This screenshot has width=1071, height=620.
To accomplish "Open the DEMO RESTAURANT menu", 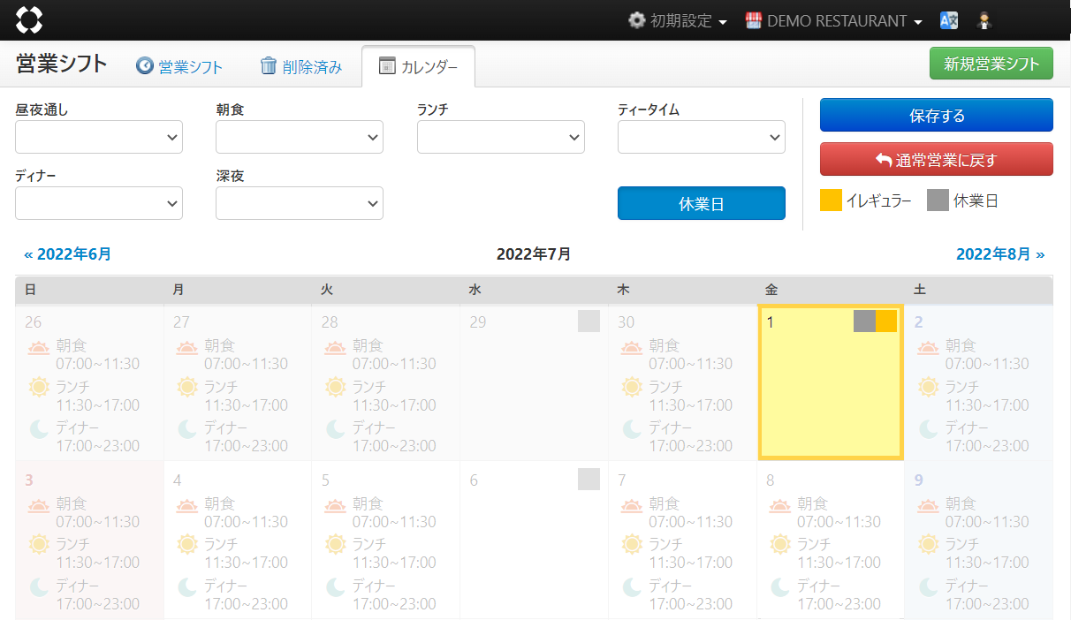I will coord(834,20).
